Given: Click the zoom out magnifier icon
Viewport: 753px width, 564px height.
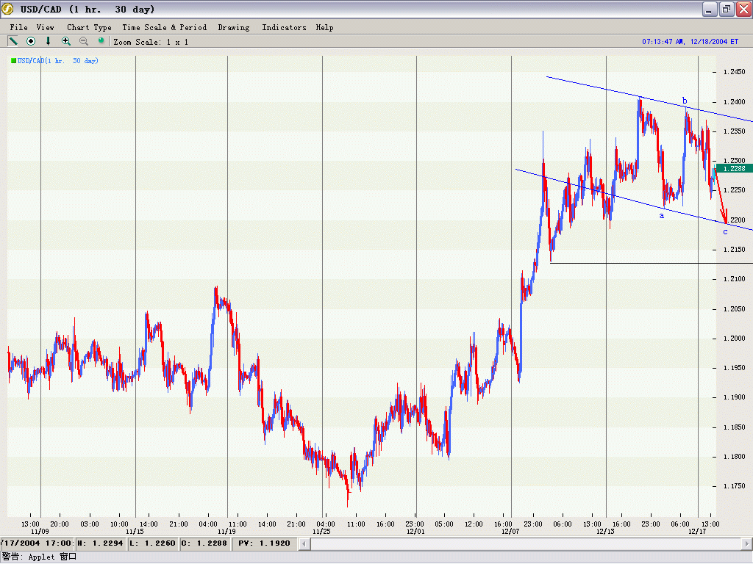Looking at the screenshot, I should tap(84, 41).
